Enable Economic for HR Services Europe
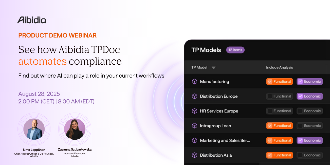Image resolution: width=330 pixels, height=165 pixels. 310,111
